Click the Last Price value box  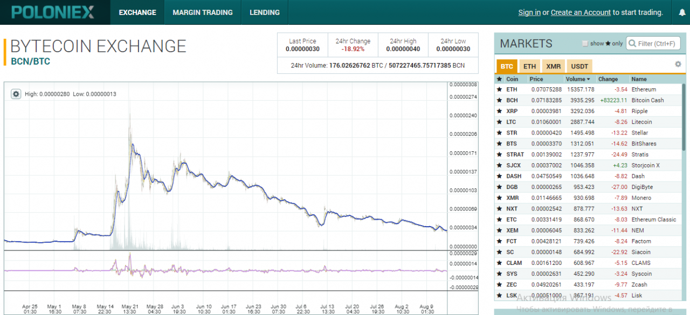pyautogui.click(x=302, y=45)
